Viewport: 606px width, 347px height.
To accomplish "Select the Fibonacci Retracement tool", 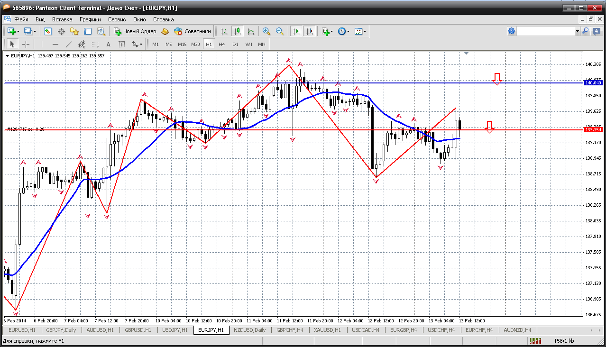I will pyautogui.click(x=95, y=44).
